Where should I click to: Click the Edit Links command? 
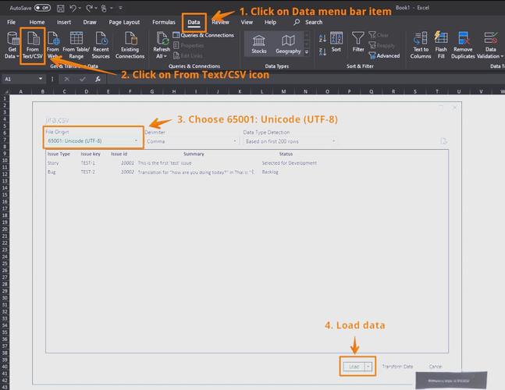188,55
